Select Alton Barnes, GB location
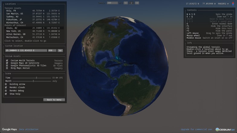237x133 pixels. 34,34
